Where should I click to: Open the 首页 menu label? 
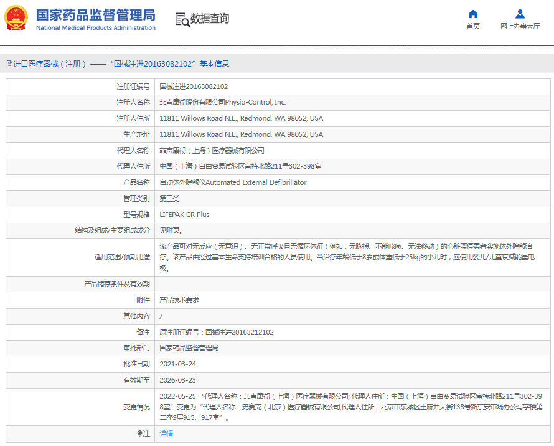click(x=473, y=26)
